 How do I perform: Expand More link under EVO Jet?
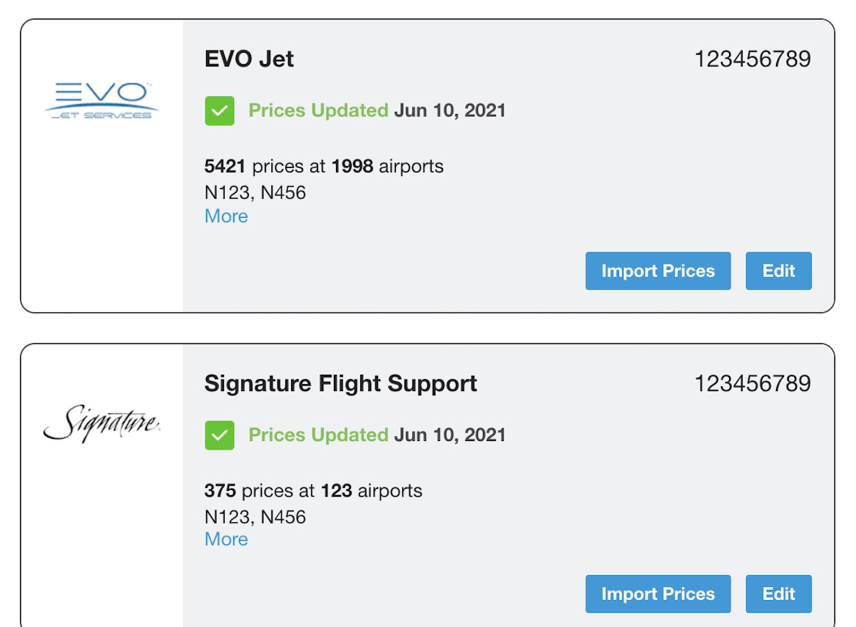(226, 216)
